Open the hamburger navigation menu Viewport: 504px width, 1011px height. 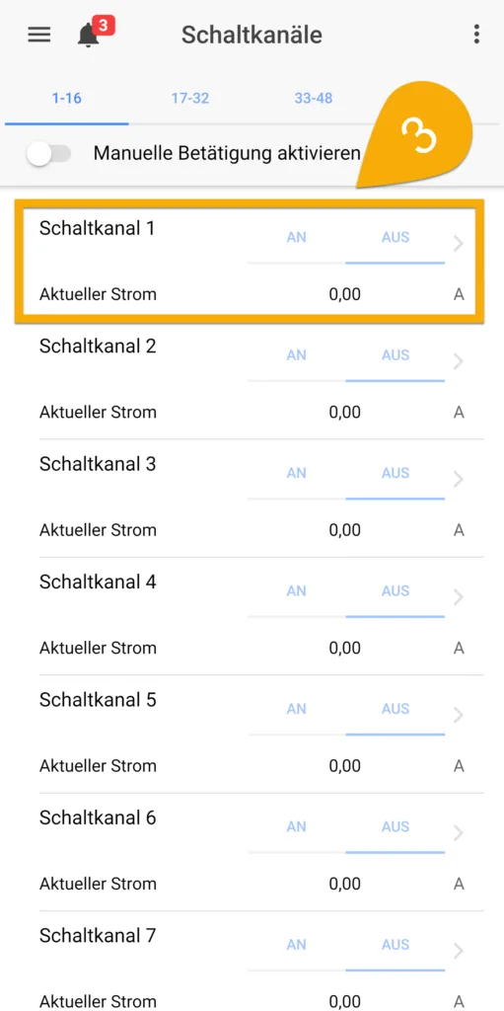pos(39,35)
